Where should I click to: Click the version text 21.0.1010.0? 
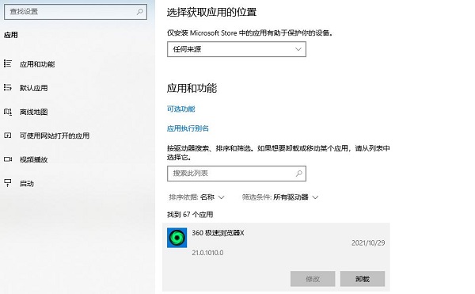207,253
